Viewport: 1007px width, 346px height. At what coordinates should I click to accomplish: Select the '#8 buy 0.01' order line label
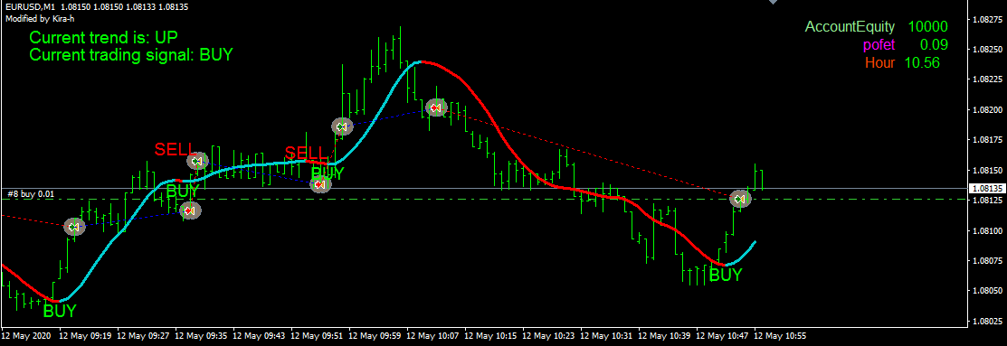point(31,193)
